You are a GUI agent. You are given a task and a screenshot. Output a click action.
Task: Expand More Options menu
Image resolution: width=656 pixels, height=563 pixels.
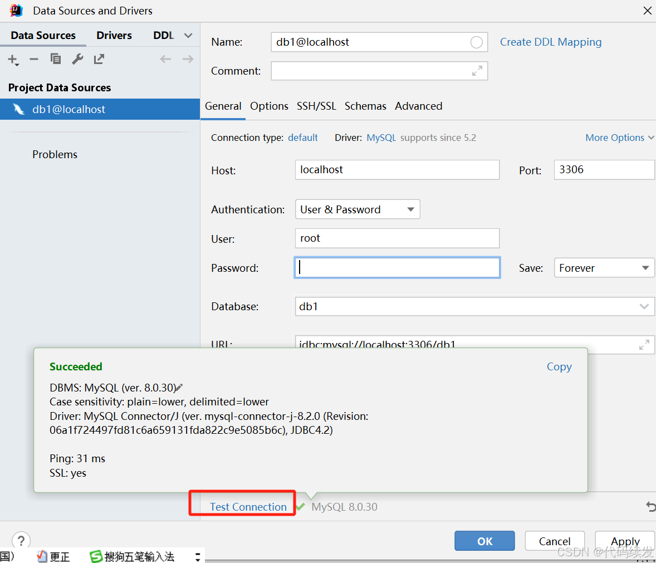coord(620,138)
